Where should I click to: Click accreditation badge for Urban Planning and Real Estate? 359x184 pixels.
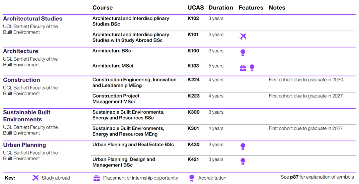[243, 147]
